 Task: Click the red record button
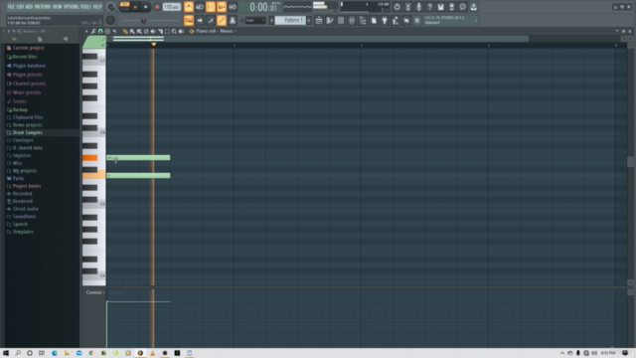pos(157,7)
